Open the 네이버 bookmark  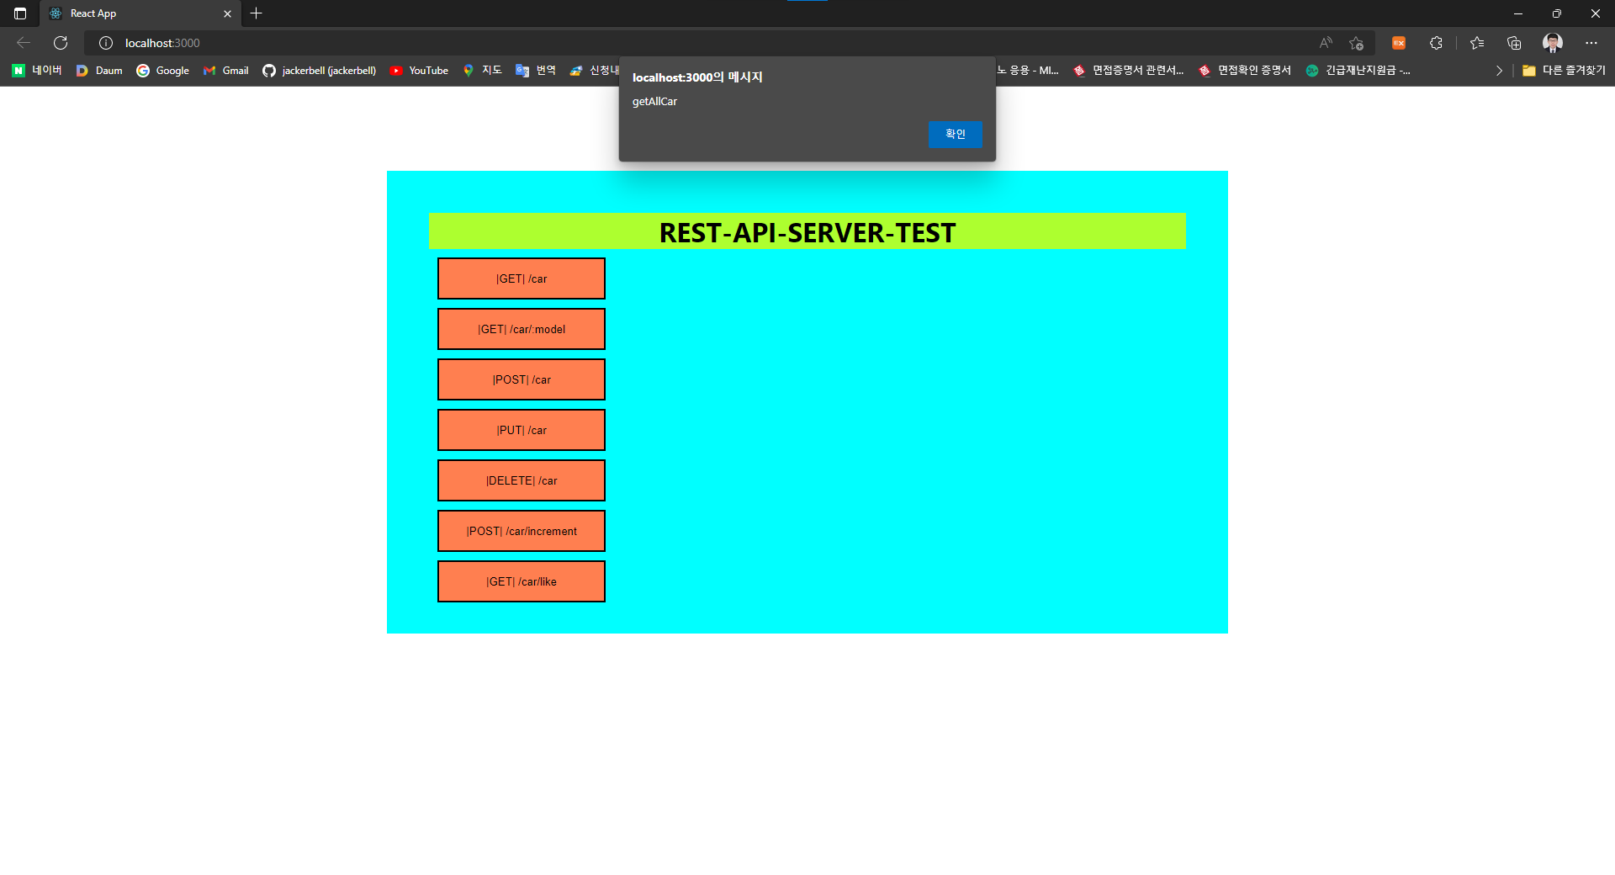pyautogui.click(x=37, y=71)
